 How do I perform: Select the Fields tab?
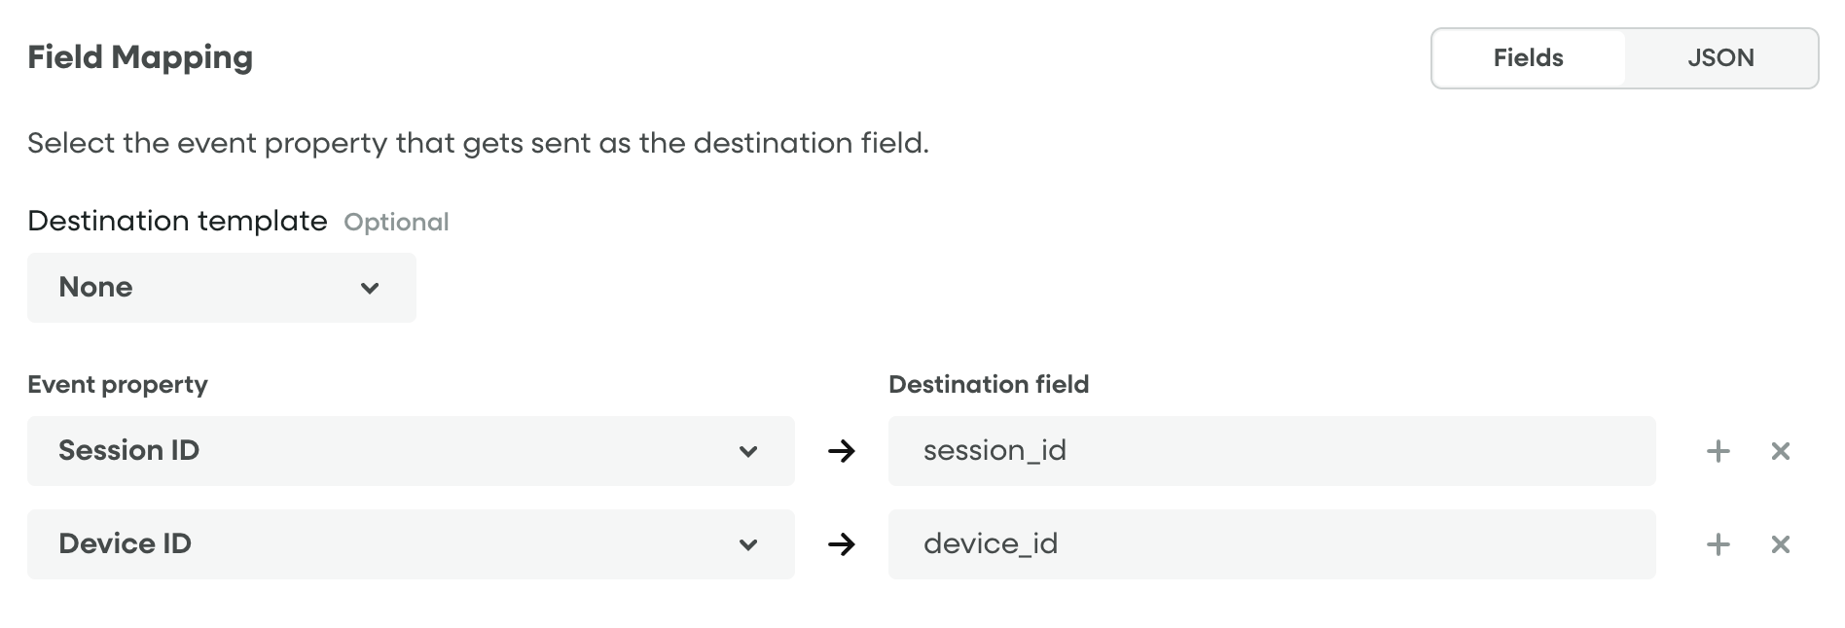coord(1528,58)
